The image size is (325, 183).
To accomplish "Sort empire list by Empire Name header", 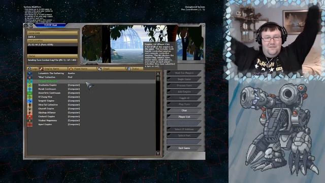I will click(53, 69).
